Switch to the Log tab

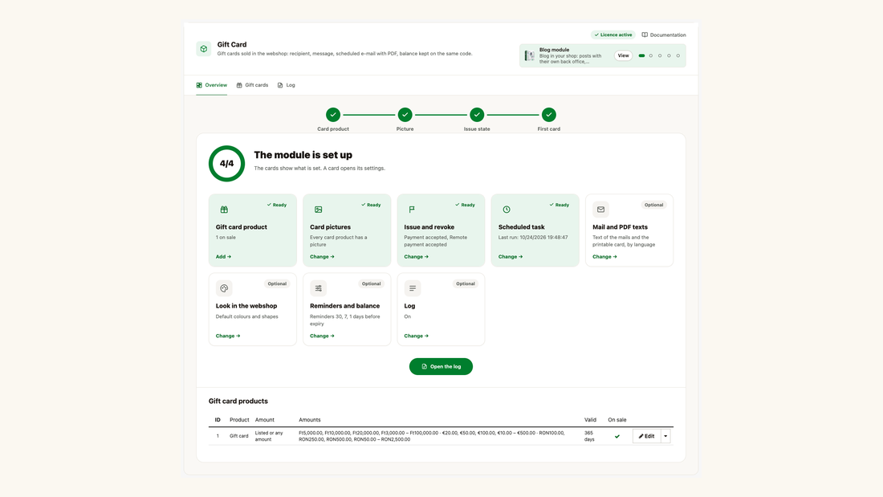(286, 85)
